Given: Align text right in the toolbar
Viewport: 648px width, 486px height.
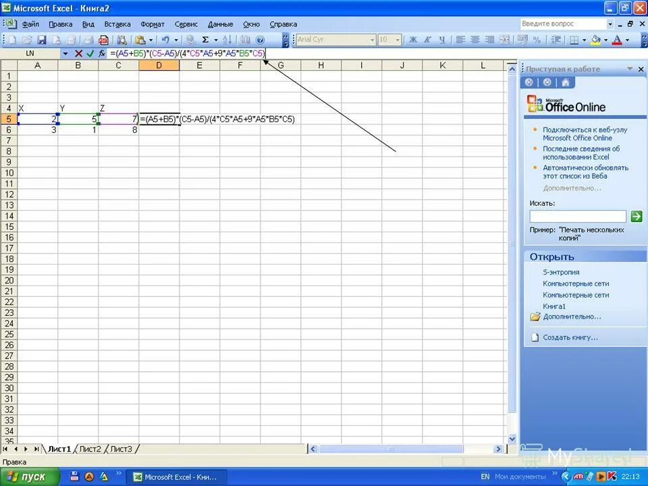Looking at the screenshot, I should [490, 40].
